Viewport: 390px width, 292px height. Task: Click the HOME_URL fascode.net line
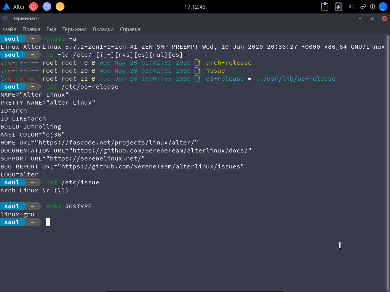tap(99, 143)
